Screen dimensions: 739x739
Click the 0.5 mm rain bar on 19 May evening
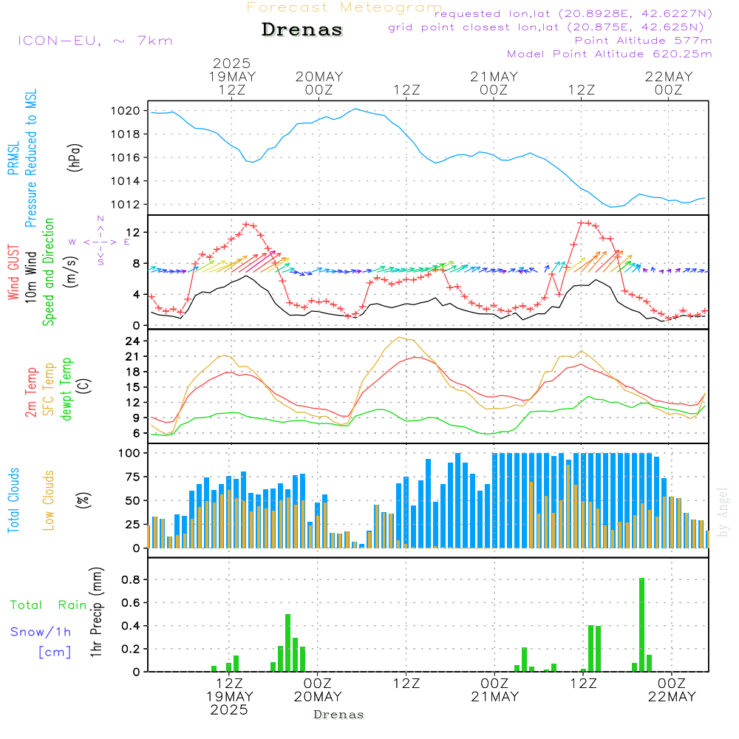(288, 643)
